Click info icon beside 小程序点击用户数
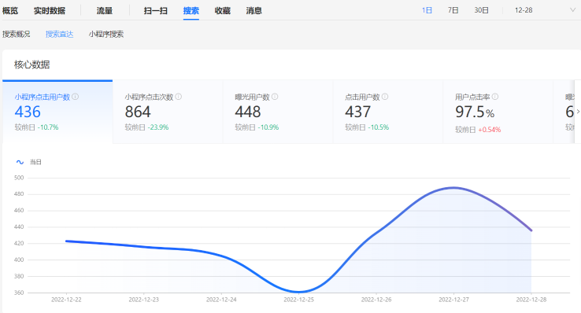This screenshot has height=313, width=581. [x=76, y=97]
